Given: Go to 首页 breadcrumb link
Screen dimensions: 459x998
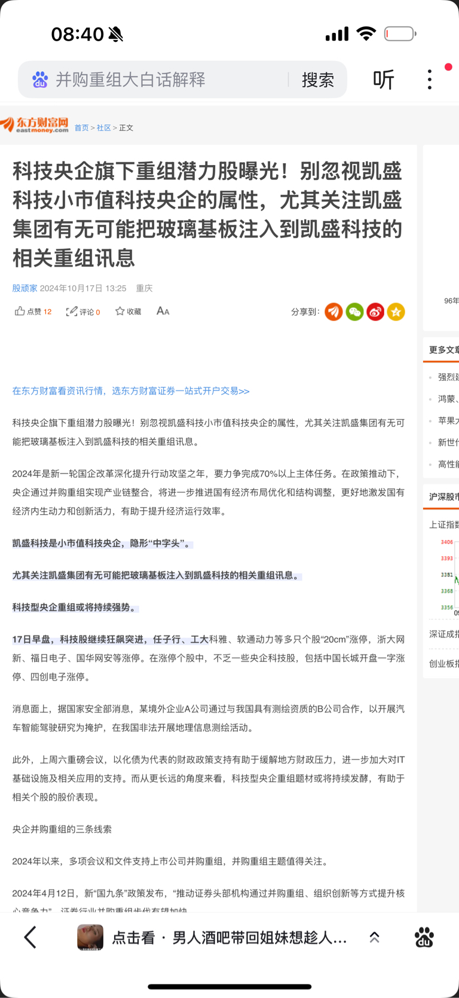Looking at the screenshot, I should point(81,128).
